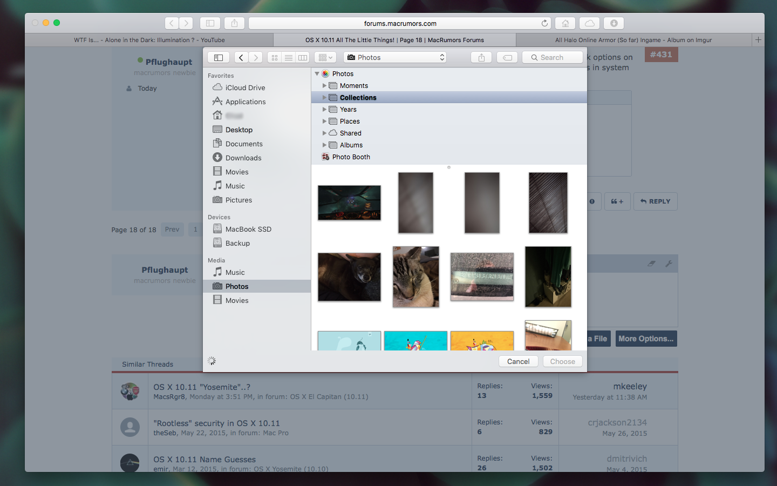Show the Safari sidebar
This screenshot has width=777, height=486.
pyautogui.click(x=210, y=23)
